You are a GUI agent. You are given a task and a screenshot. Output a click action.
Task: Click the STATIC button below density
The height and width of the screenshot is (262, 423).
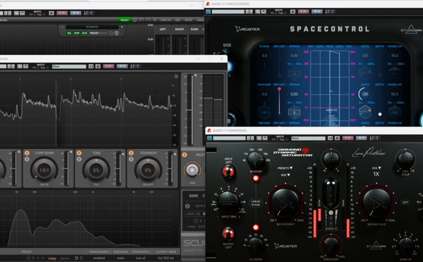pos(331,229)
